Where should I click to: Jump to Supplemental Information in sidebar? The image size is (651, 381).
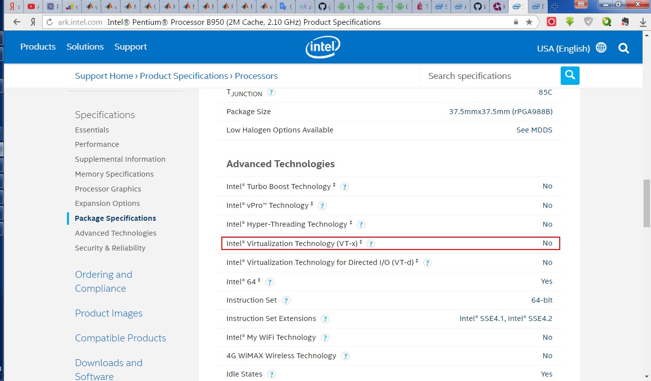(x=120, y=159)
